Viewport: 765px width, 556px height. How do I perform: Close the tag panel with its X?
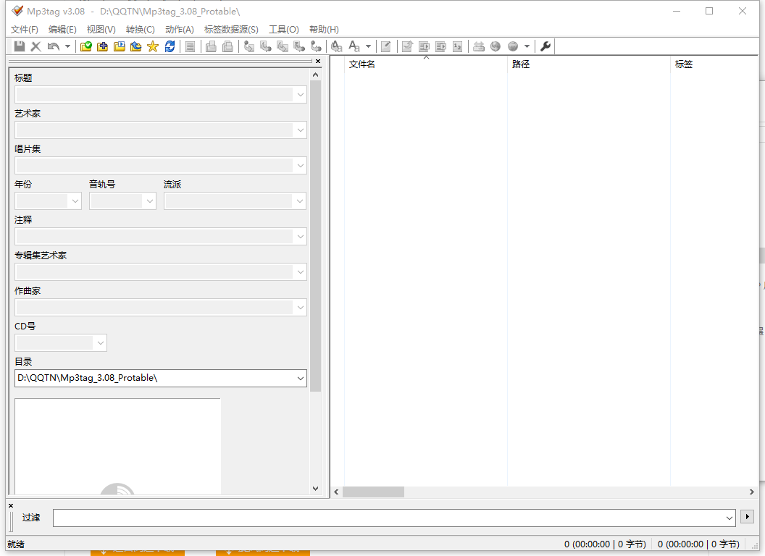point(317,62)
